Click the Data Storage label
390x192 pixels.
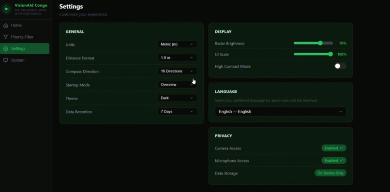coord(226,173)
